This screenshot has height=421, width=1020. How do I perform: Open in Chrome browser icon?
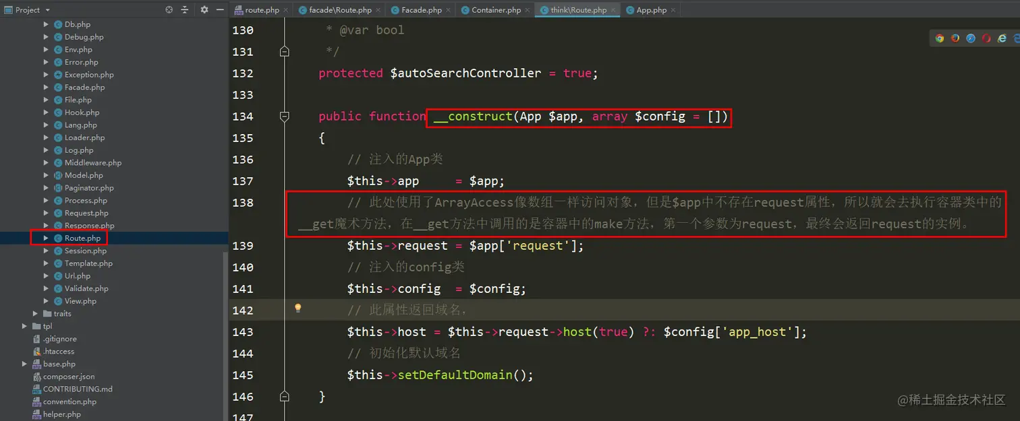coord(939,38)
